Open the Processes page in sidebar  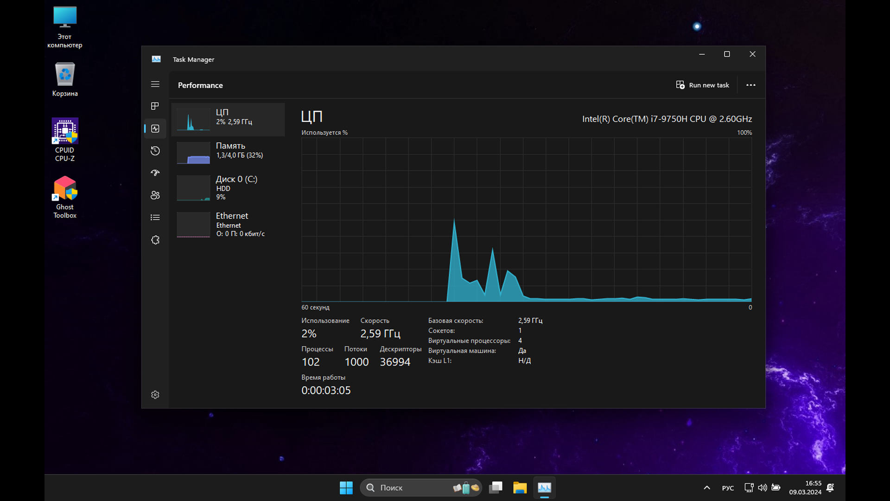click(x=155, y=106)
